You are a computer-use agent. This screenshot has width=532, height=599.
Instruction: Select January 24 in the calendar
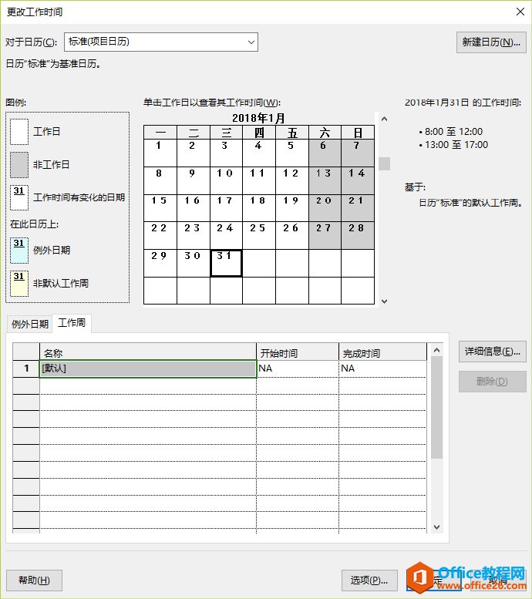[226, 235]
